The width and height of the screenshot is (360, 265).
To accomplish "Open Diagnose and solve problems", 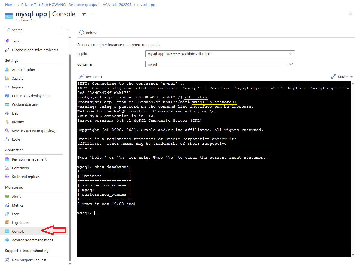I will 35,50.
